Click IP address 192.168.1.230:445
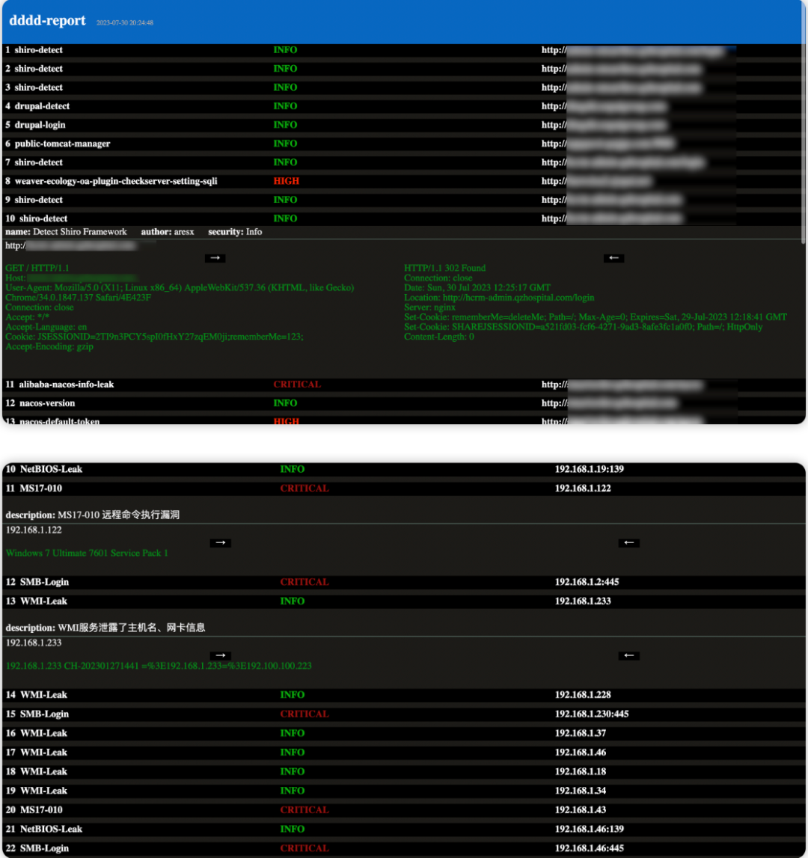808x858 pixels. pos(592,714)
